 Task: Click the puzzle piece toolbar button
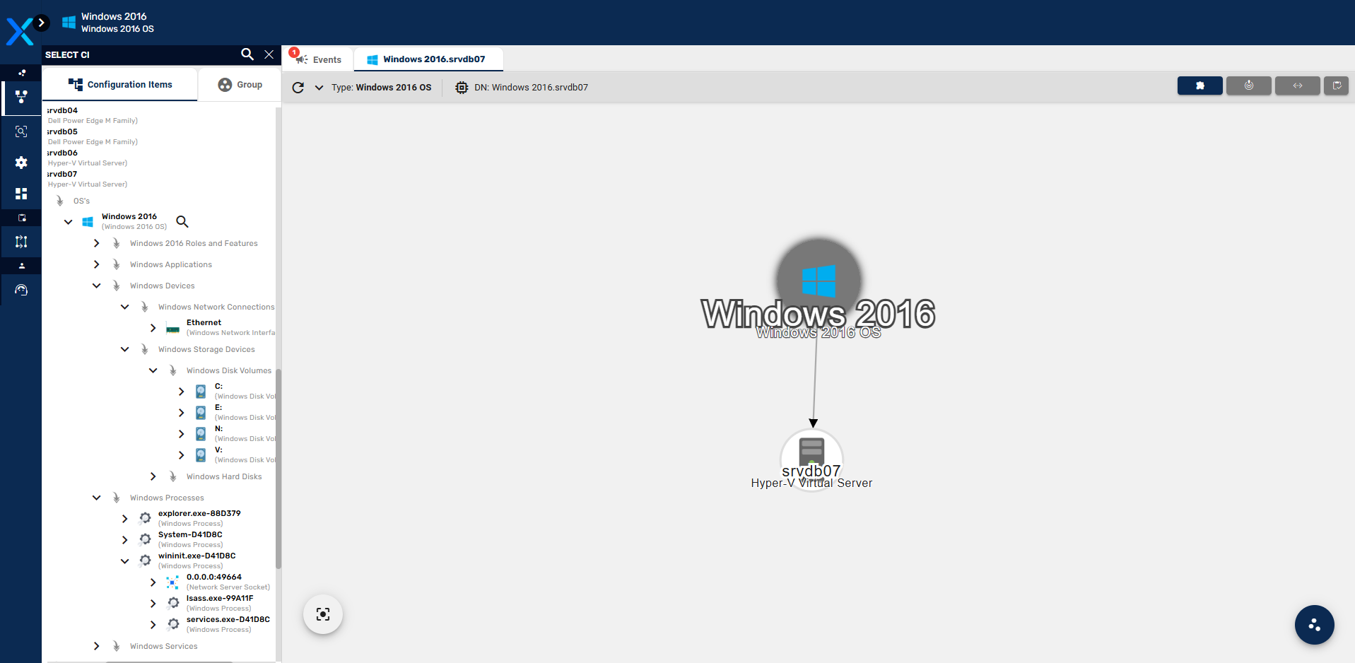pyautogui.click(x=1199, y=86)
